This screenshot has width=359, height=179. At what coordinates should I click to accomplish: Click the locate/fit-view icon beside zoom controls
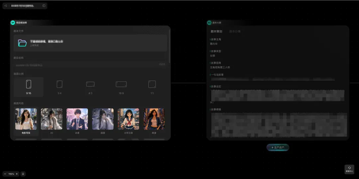(23, 174)
